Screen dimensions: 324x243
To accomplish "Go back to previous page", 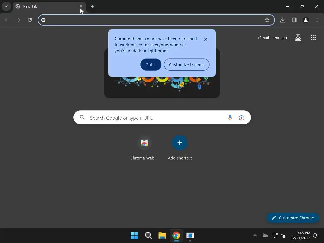I will coord(7,20).
